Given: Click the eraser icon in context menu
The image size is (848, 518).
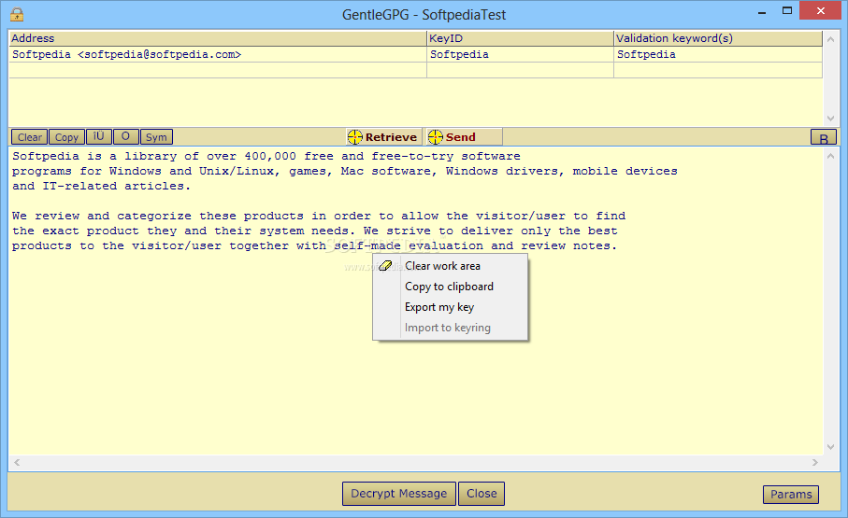Looking at the screenshot, I should 385,266.
